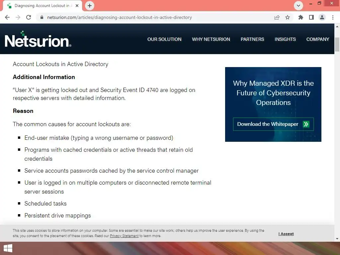Click 'Programs with cached credentials' bullet
The height and width of the screenshot is (255, 340).
coord(109,154)
